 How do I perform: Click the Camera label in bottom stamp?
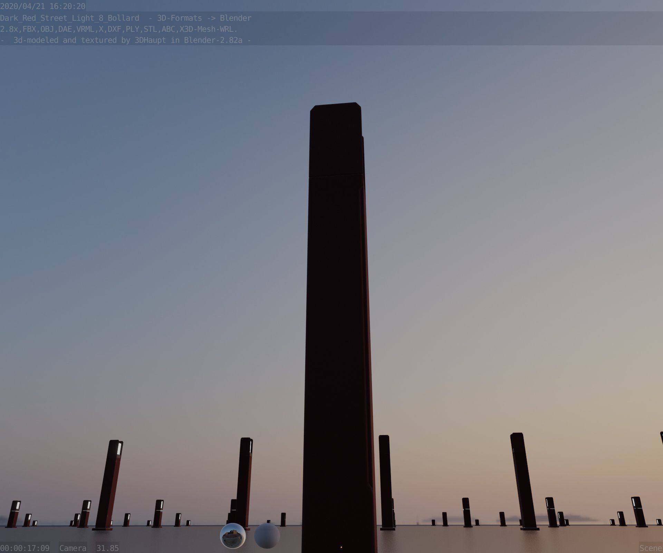point(73,548)
